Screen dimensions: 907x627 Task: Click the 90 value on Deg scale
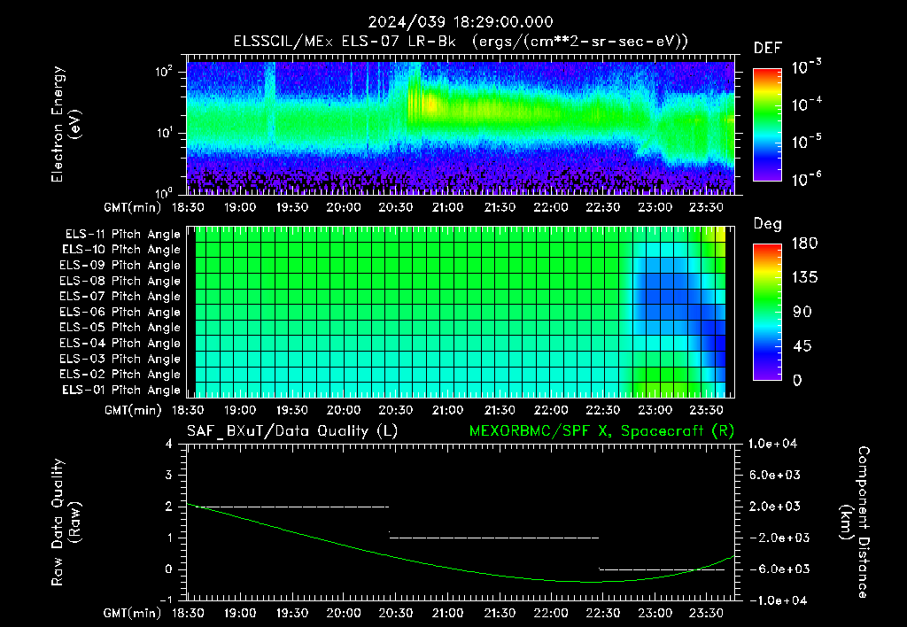(802, 312)
